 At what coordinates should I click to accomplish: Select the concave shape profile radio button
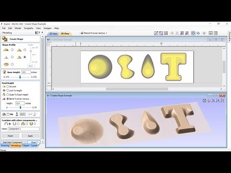(x=12, y=57)
